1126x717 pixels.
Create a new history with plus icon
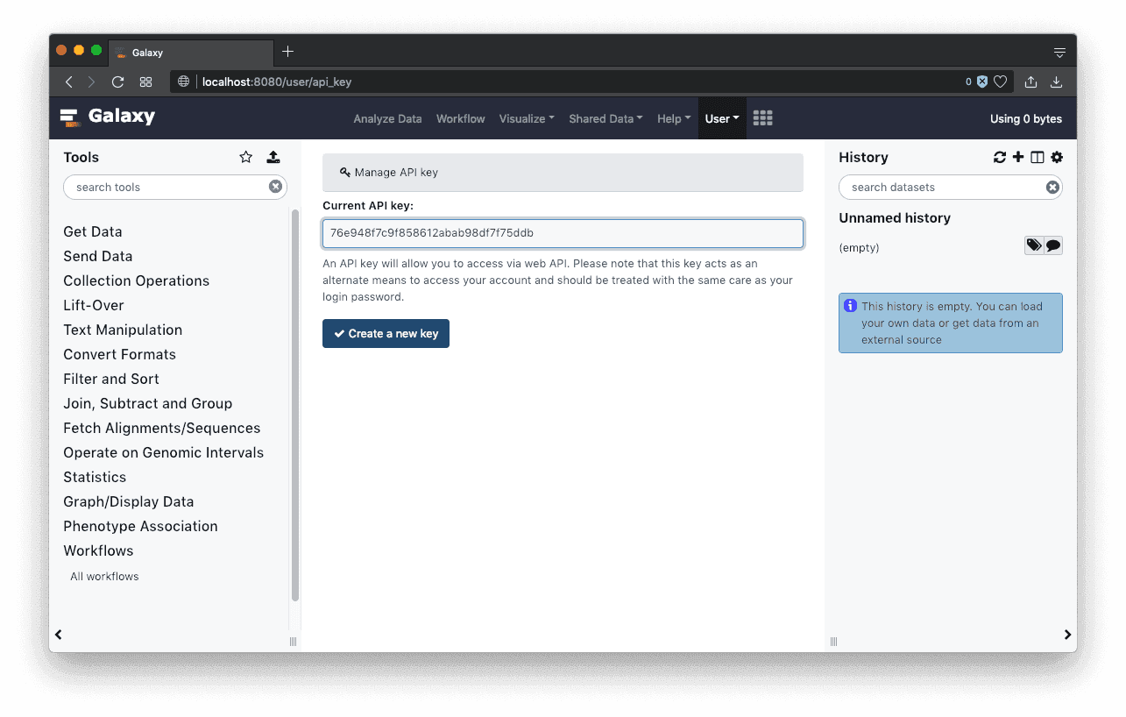[x=1018, y=157]
